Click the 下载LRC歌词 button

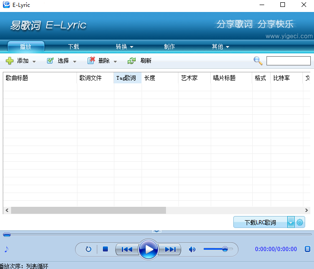(x=261, y=222)
